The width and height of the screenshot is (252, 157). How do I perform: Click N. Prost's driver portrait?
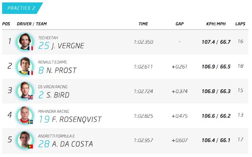[25, 66]
